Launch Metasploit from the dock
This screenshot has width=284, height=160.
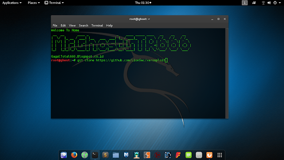[x=126, y=155]
